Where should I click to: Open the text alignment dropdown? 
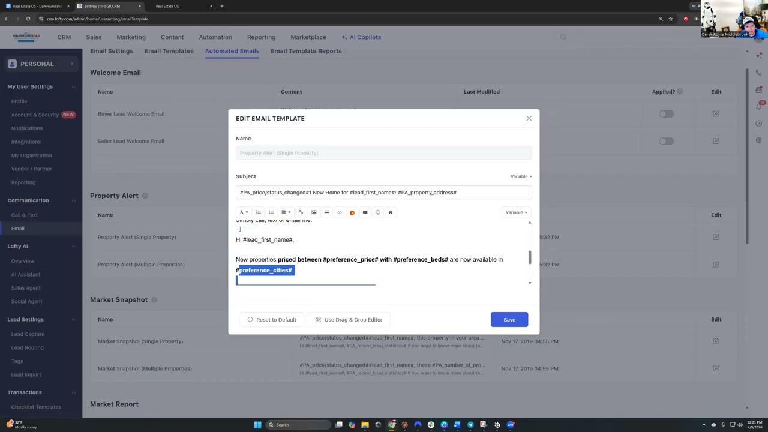click(x=286, y=212)
